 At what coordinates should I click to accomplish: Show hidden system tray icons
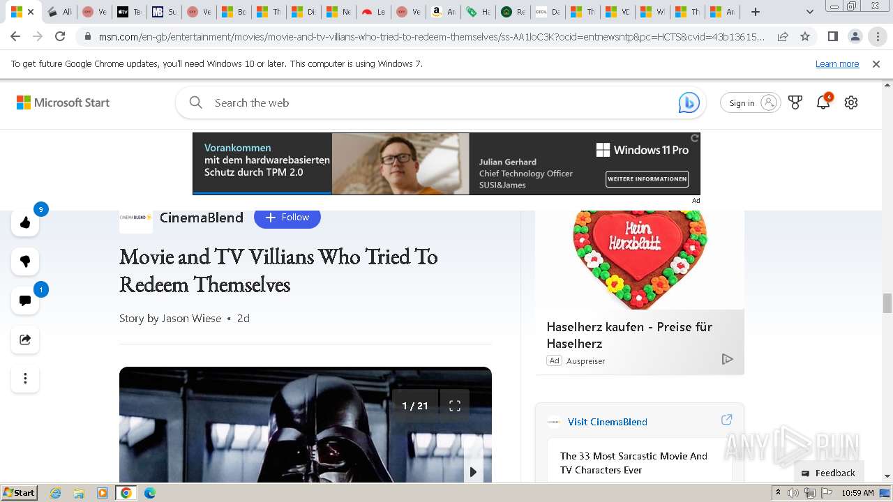(778, 493)
